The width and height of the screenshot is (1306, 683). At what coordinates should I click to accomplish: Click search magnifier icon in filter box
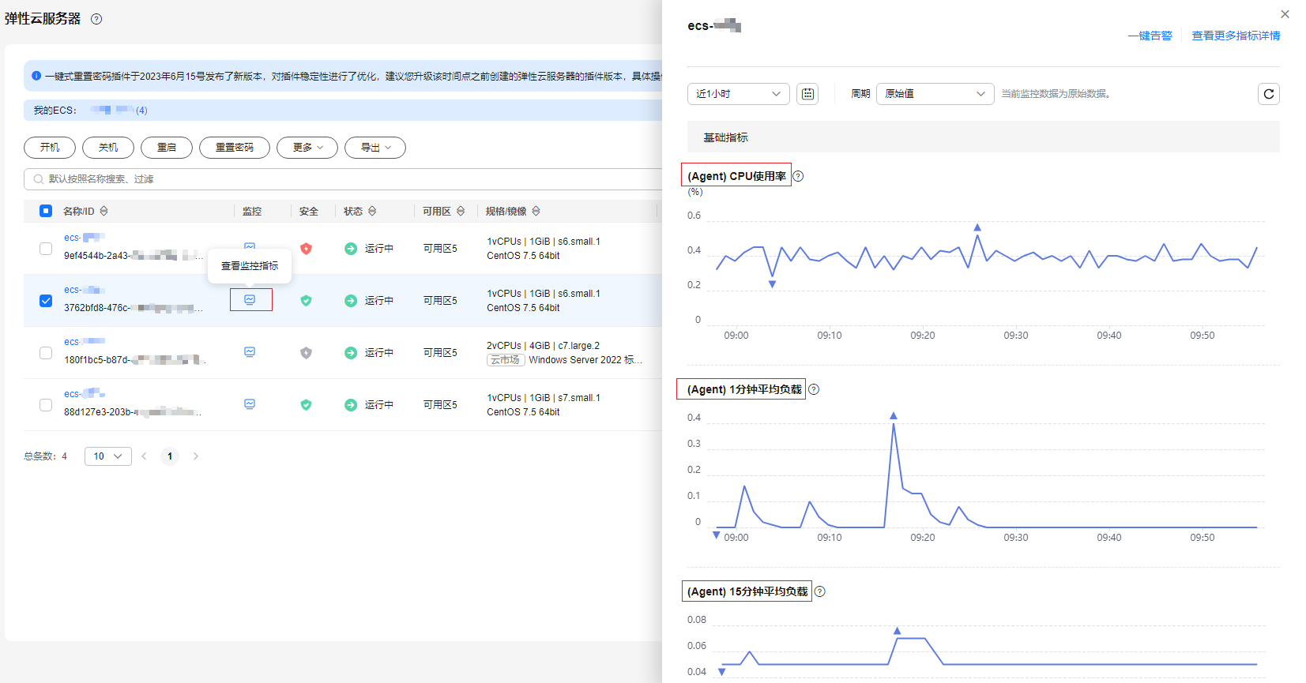tap(38, 179)
